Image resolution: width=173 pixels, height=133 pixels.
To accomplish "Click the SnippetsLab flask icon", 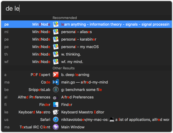I will pyautogui.click(x=56, y=90).
